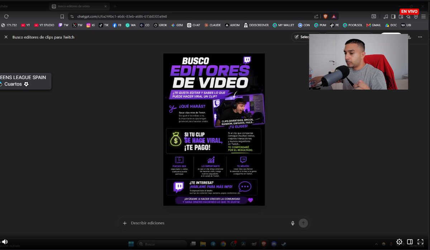Screen dimensions: 430x250
Task: Click the EN VIVO live badge
Action: 409,11
